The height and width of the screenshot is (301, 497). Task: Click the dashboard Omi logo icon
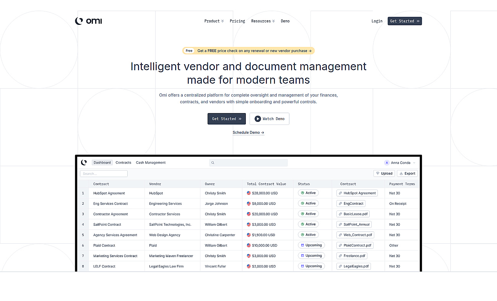[x=84, y=162]
